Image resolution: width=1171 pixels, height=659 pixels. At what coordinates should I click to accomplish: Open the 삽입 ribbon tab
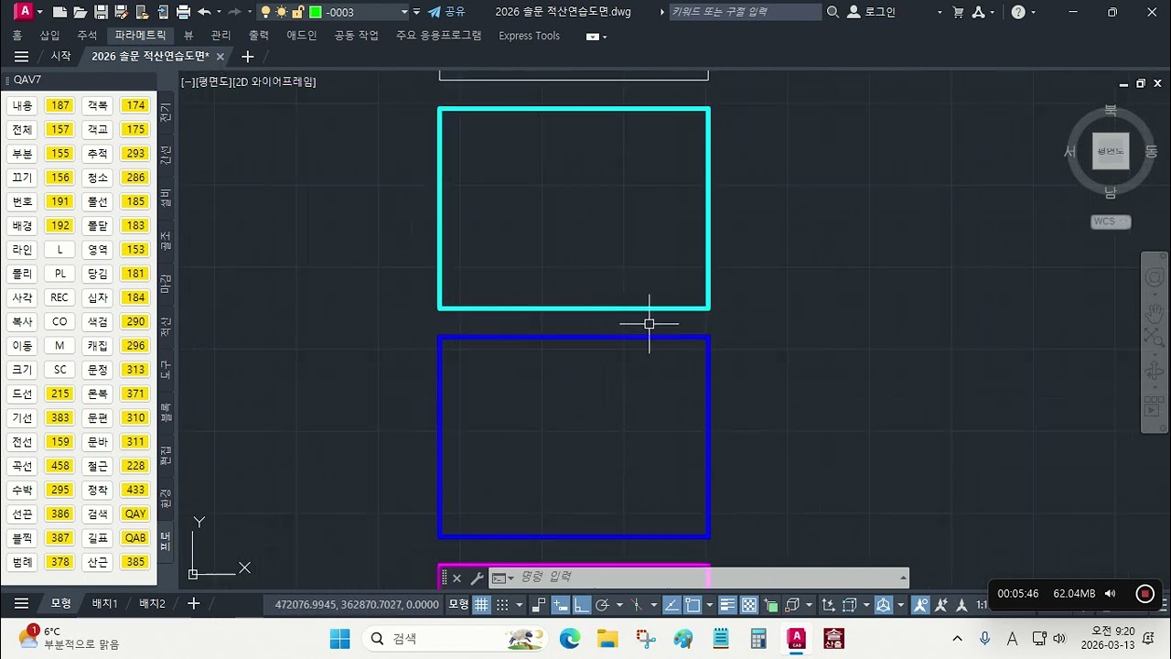pyautogui.click(x=49, y=36)
